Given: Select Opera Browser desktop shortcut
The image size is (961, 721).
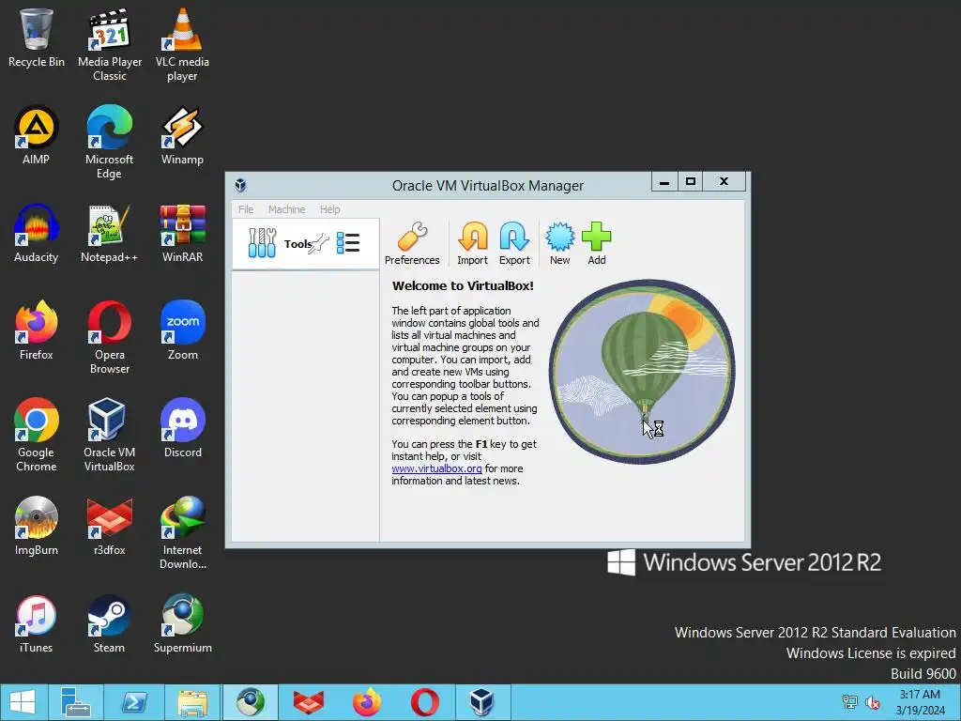Looking at the screenshot, I should pos(110,338).
